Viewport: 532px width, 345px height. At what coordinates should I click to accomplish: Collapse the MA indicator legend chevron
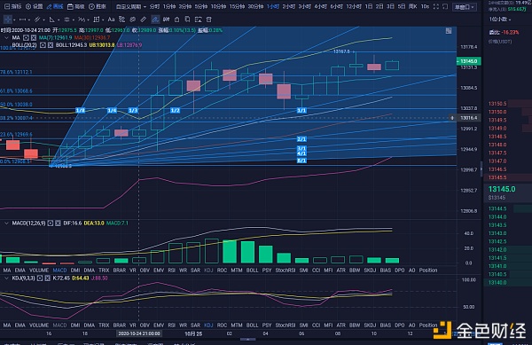tap(6, 38)
